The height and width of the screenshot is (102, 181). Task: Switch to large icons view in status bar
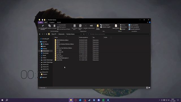tap(149, 88)
